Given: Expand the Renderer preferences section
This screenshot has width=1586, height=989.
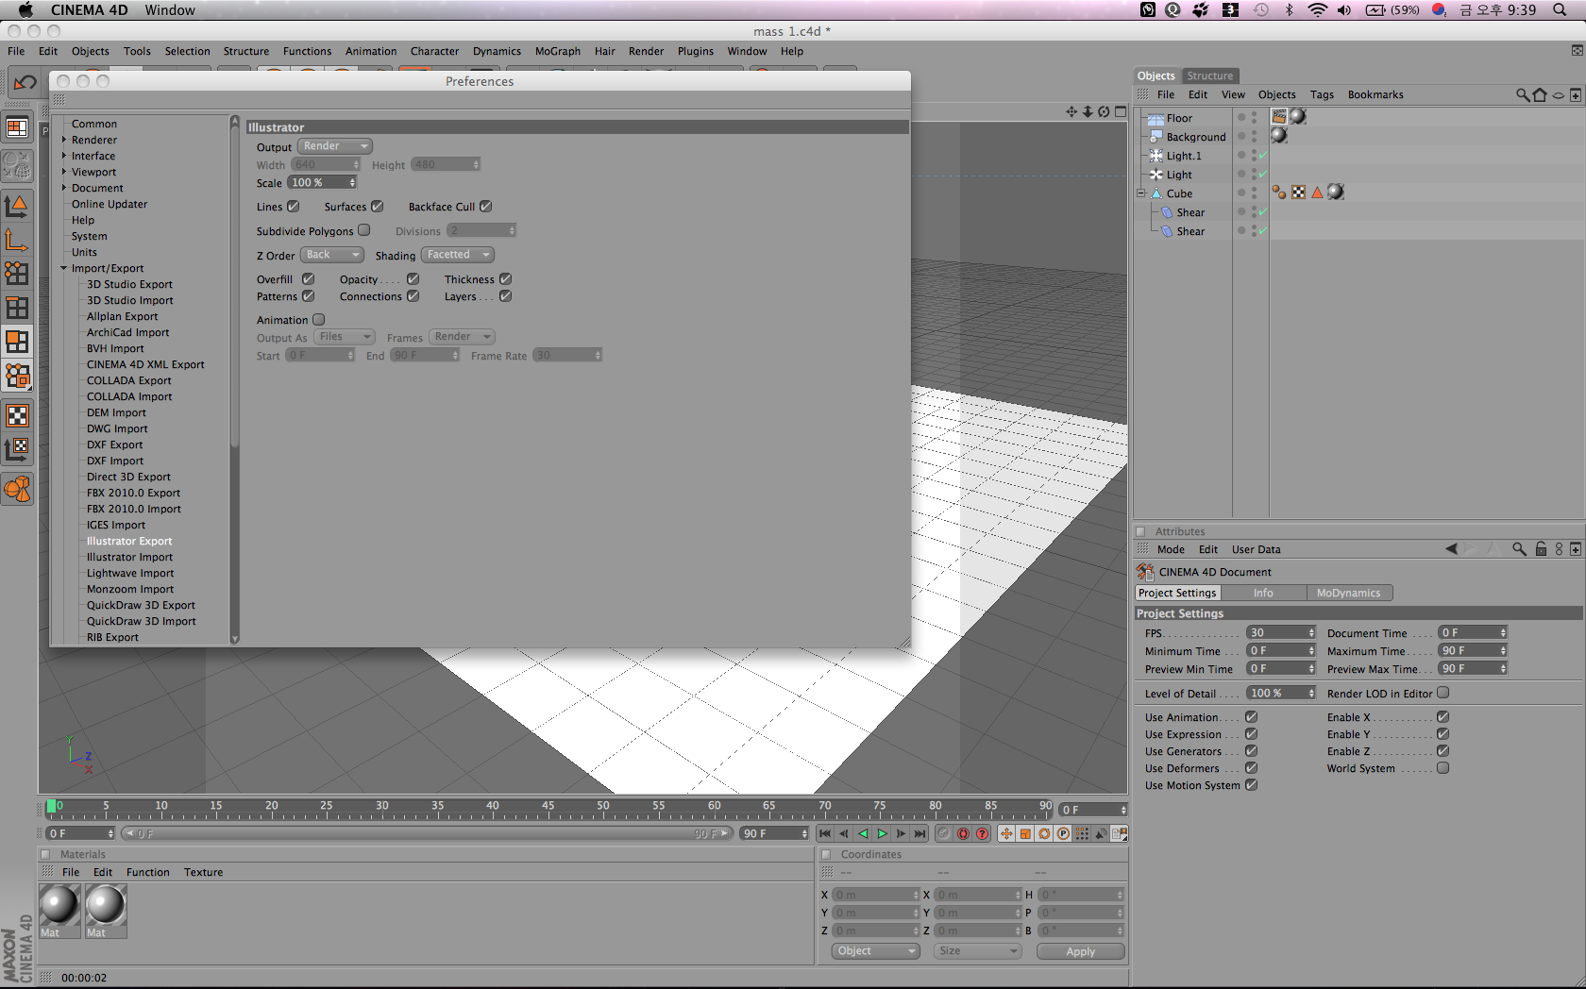Looking at the screenshot, I should click(64, 140).
